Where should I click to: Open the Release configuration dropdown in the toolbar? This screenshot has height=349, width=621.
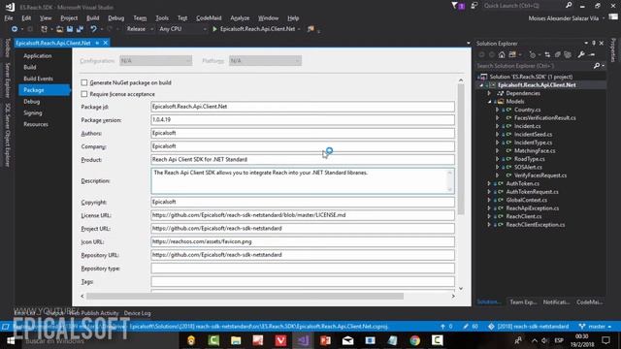[140, 29]
